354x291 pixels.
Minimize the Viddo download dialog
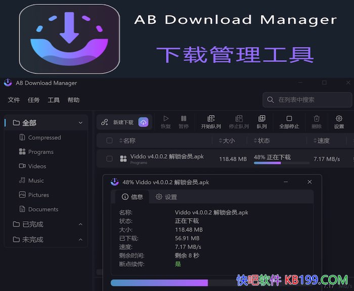point(286,182)
